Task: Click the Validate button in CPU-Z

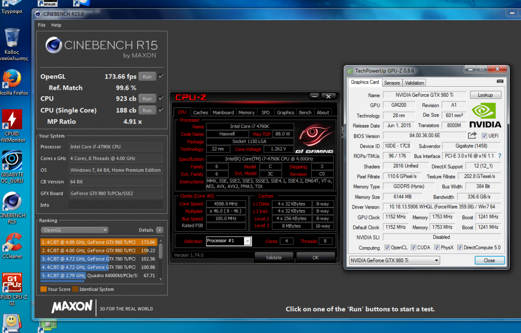Action: pyautogui.click(x=274, y=258)
